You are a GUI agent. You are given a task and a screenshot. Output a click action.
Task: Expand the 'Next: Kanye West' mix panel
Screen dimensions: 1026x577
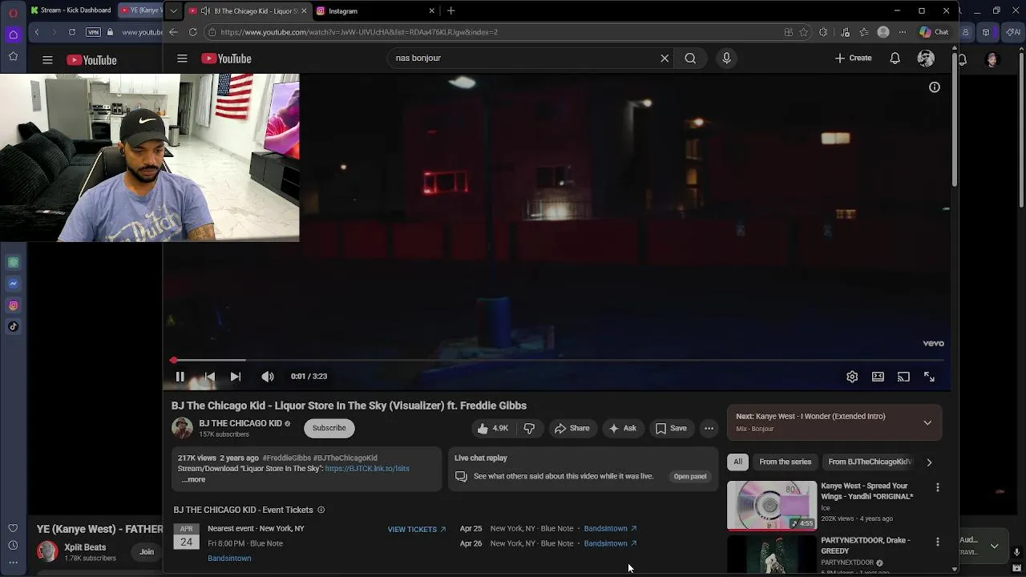pyautogui.click(x=927, y=422)
